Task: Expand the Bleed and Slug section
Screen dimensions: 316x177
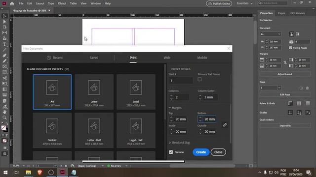Action: pos(170,143)
